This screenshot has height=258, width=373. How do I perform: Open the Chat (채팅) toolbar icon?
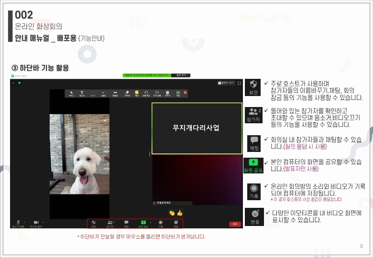(126, 223)
